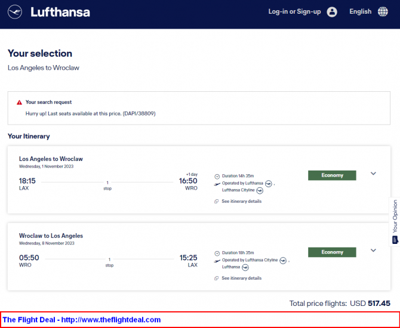Click the return flight duration clock icon
Image resolution: width=400 pixels, height=328 pixels.
[x=217, y=253]
